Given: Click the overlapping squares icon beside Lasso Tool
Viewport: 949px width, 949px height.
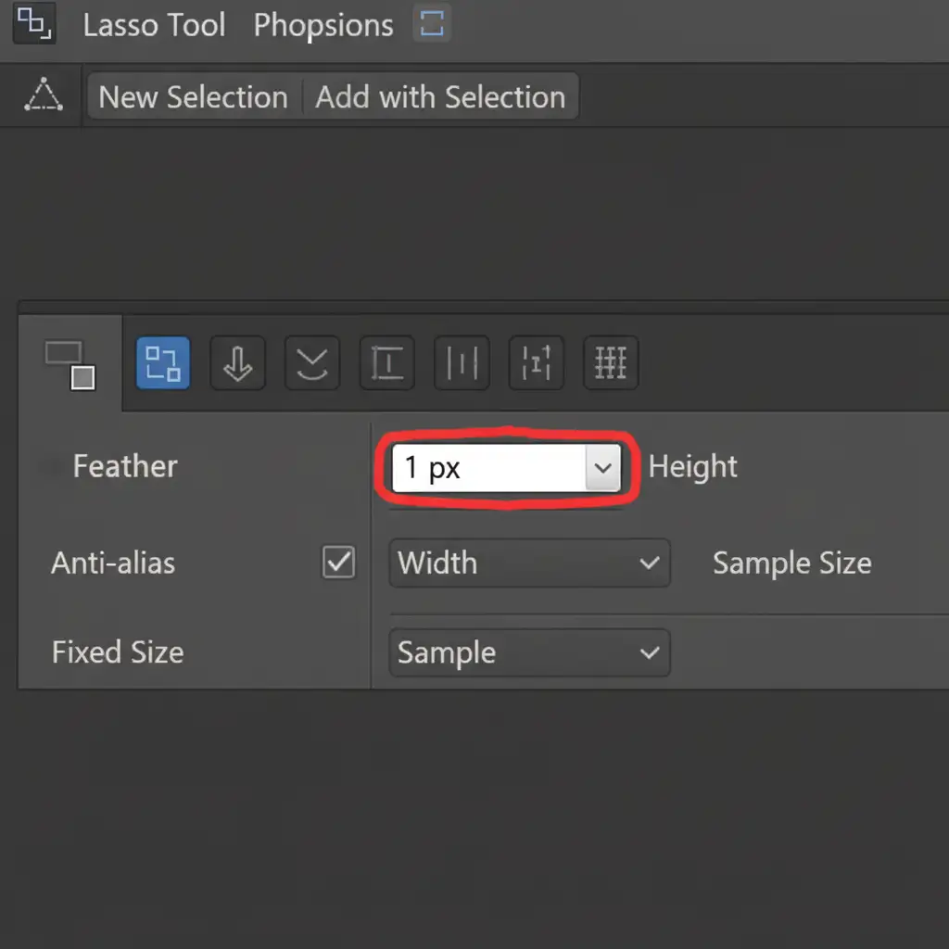Looking at the screenshot, I should tap(33, 23).
